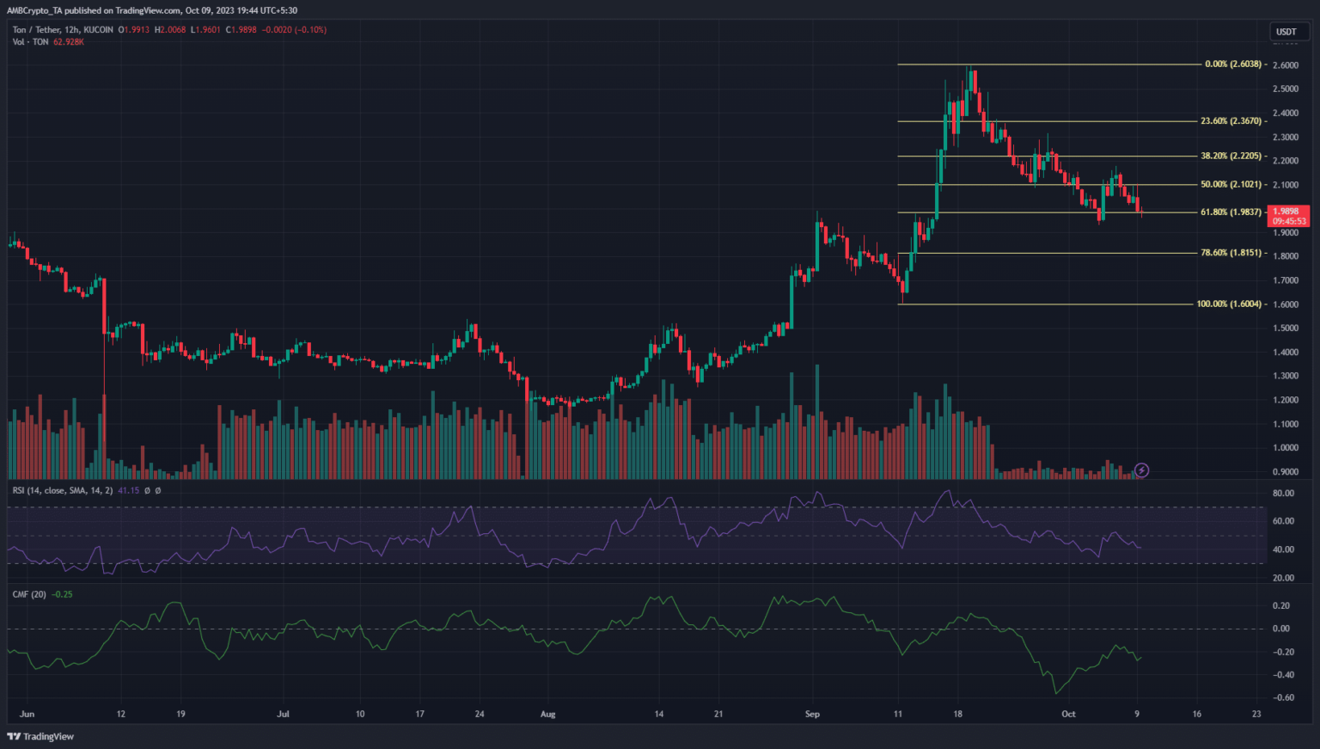Viewport: 1320px width, 749px height.
Task: Click the TradingView logo
Action: [40, 736]
